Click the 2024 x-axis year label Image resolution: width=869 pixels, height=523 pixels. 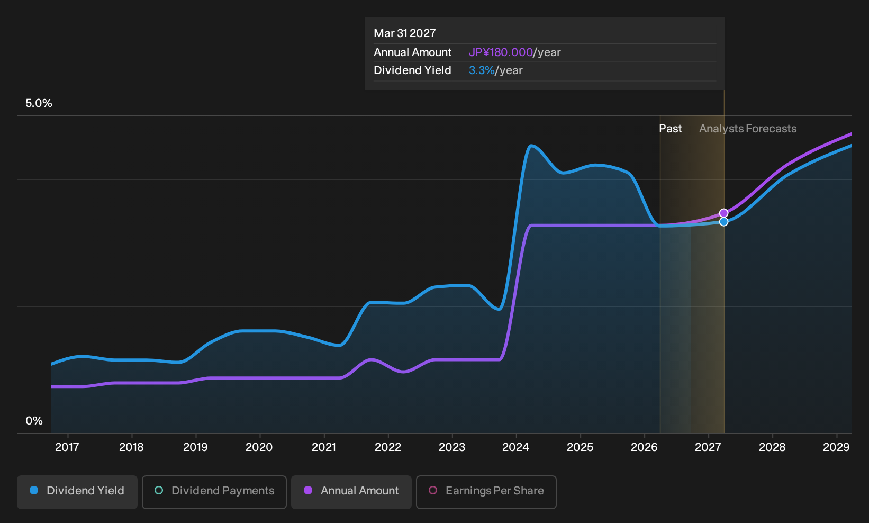tap(515, 447)
